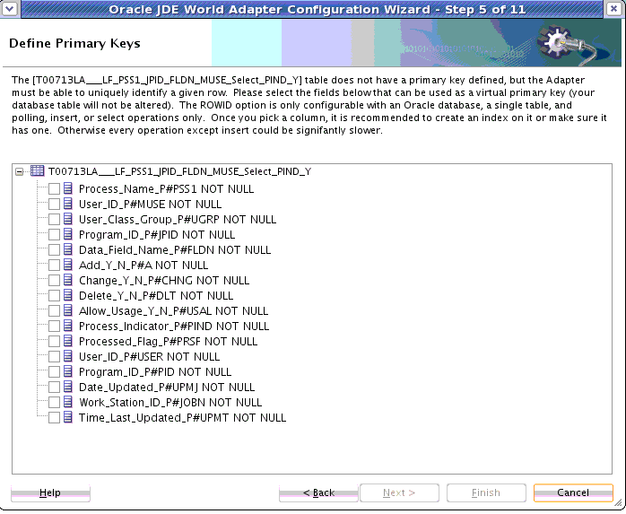Select 'Program_ID_P#JPID NOT NULL' text
Image resolution: width=626 pixels, height=514 pixels.
[x=157, y=234]
